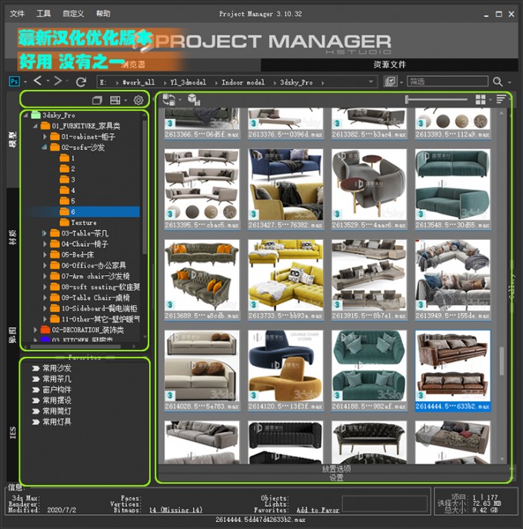The image size is (523, 529).
Task: Click the checklist filter icon beside path bar
Action: 391,82
